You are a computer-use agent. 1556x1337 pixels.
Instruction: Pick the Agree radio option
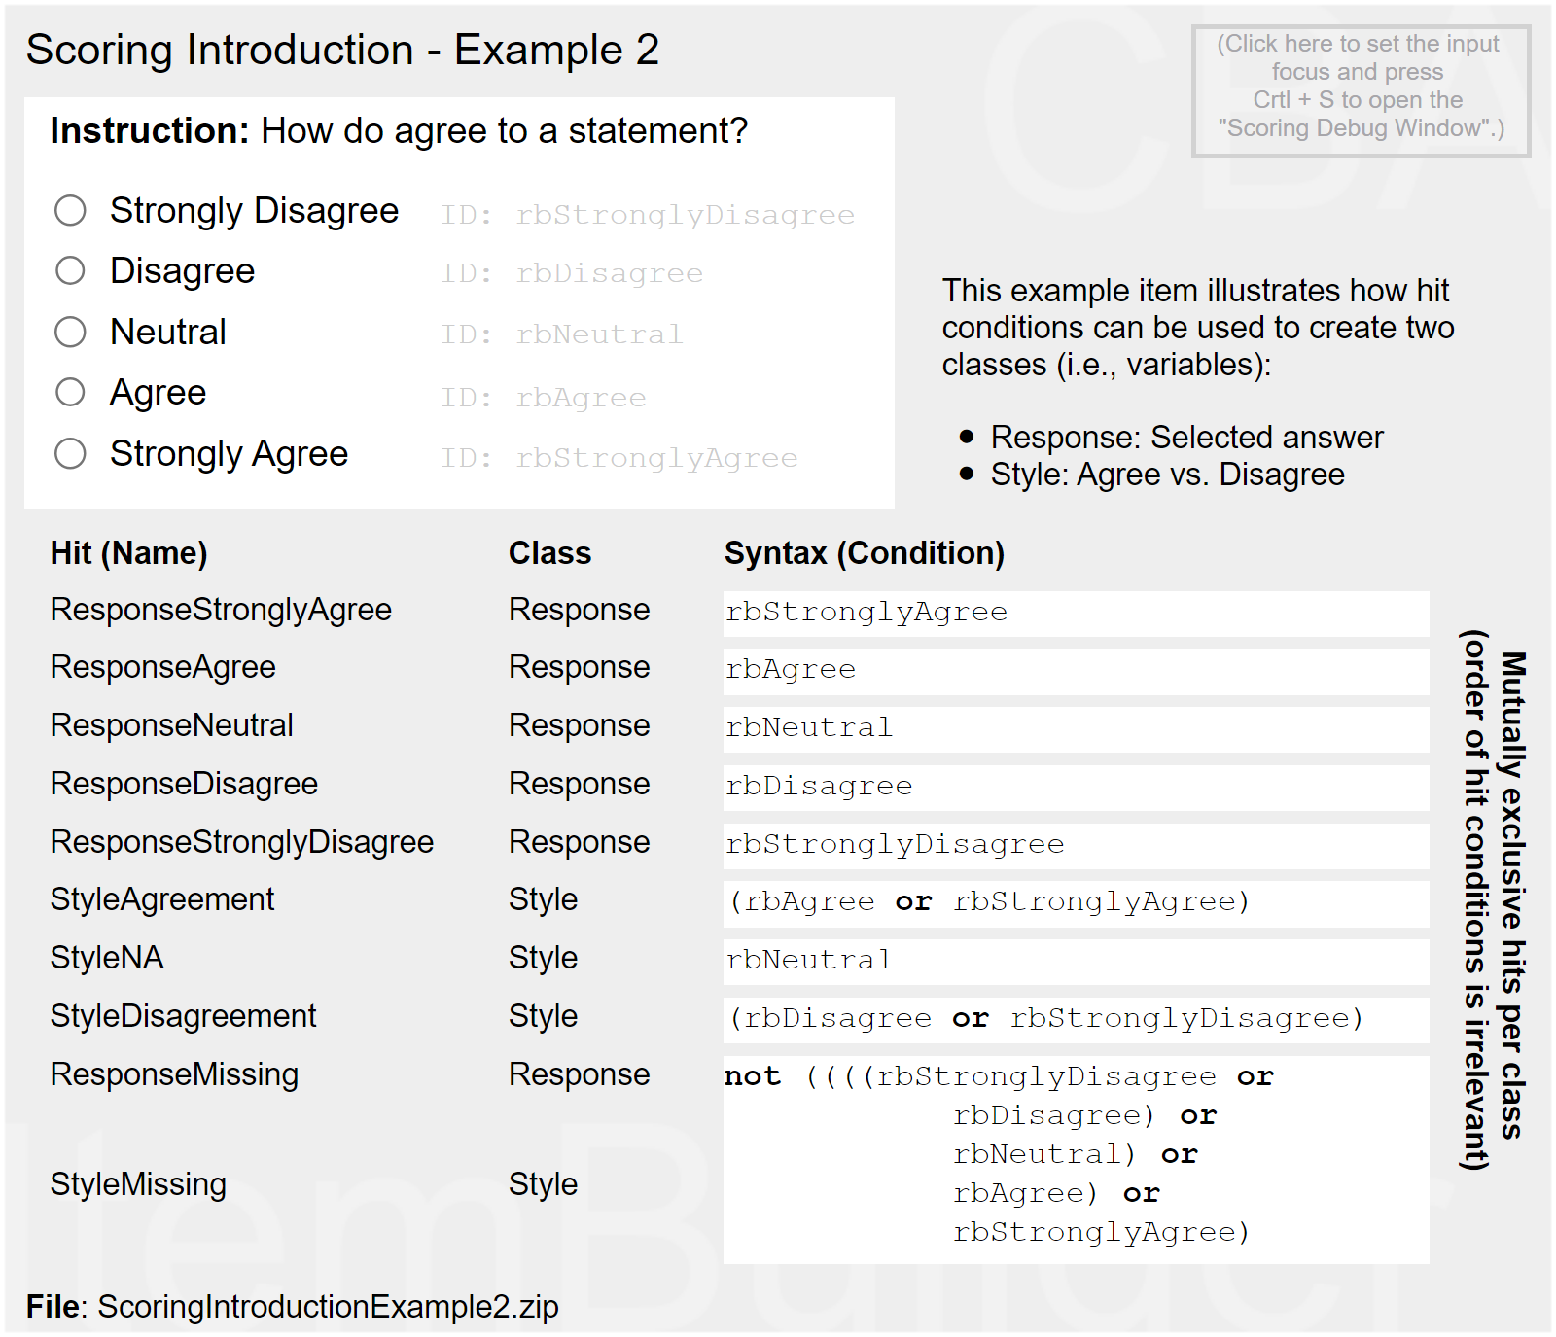(x=70, y=392)
